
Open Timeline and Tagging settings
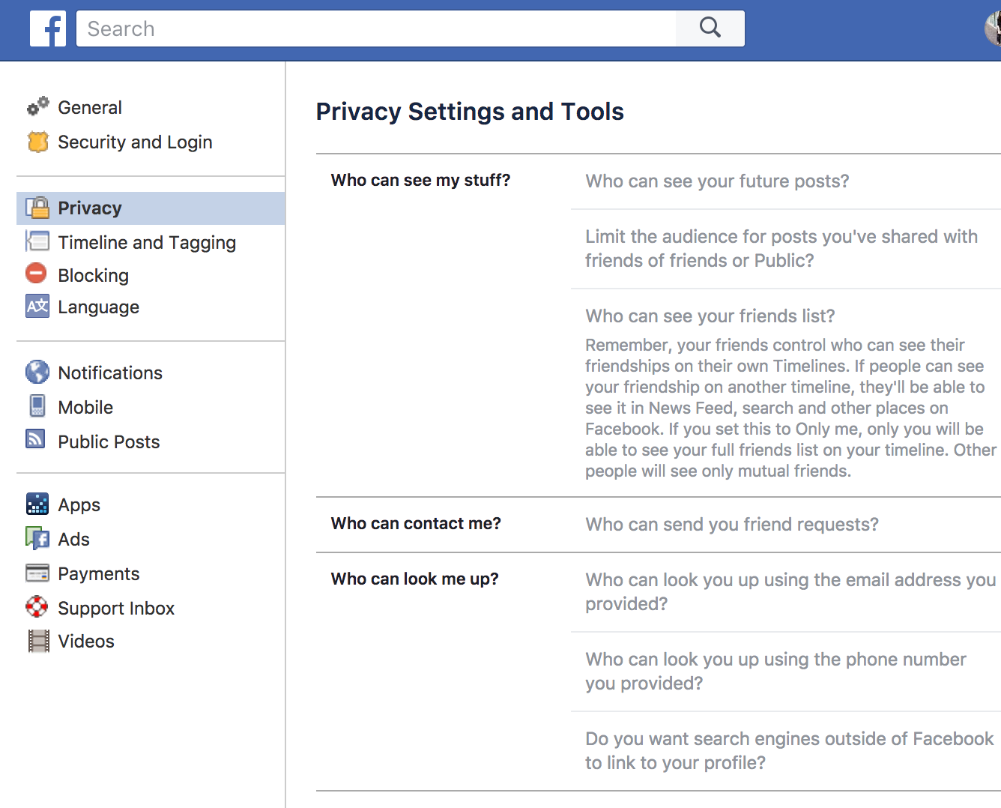click(147, 242)
